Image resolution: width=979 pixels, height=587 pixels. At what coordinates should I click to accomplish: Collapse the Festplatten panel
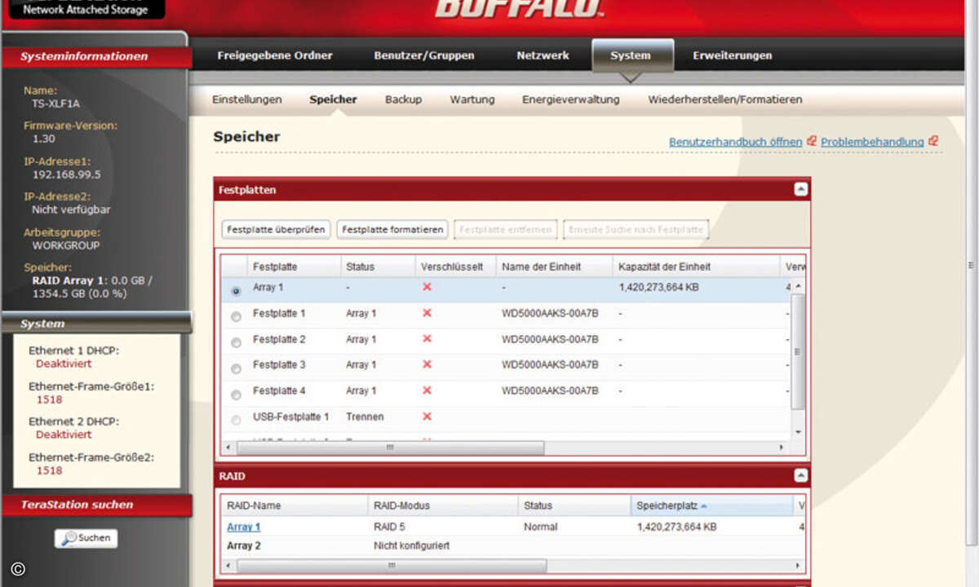[800, 189]
